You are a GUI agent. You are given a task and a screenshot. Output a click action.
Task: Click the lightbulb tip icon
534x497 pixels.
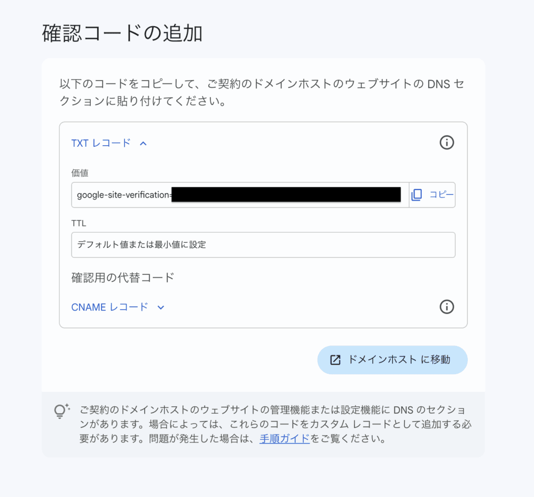pos(61,411)
